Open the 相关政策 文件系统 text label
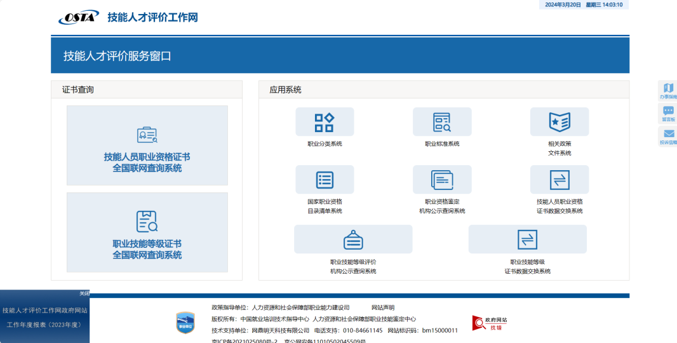Screen dimensions: 677x343 point(560,149)
